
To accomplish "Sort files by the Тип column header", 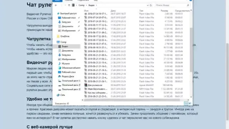I will (x=141, y=11).
